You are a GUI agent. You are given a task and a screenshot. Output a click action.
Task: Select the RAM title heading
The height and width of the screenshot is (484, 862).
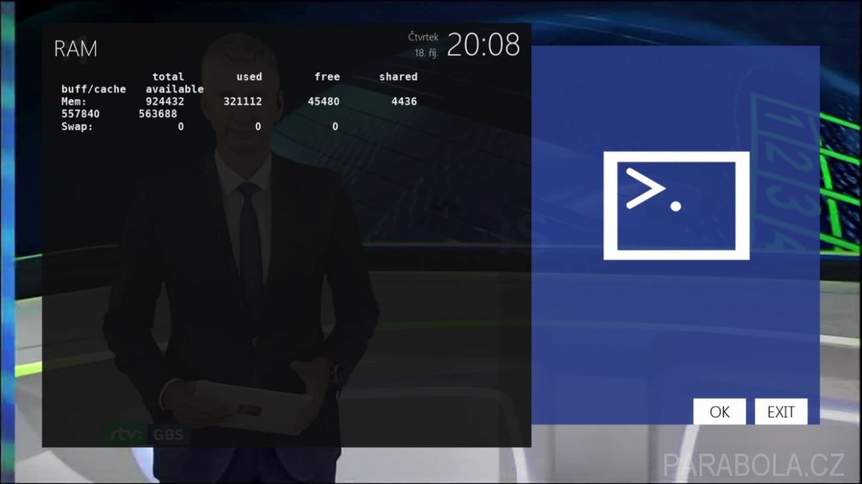click(x=76, y=49)
